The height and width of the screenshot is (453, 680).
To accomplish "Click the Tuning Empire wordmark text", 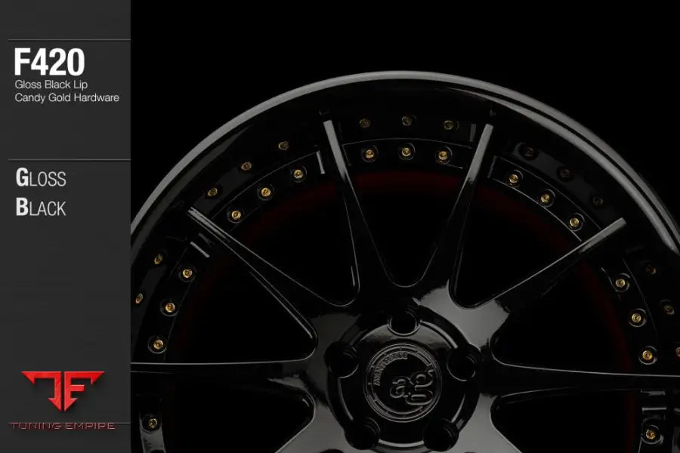I will click(x=62, y=426).
